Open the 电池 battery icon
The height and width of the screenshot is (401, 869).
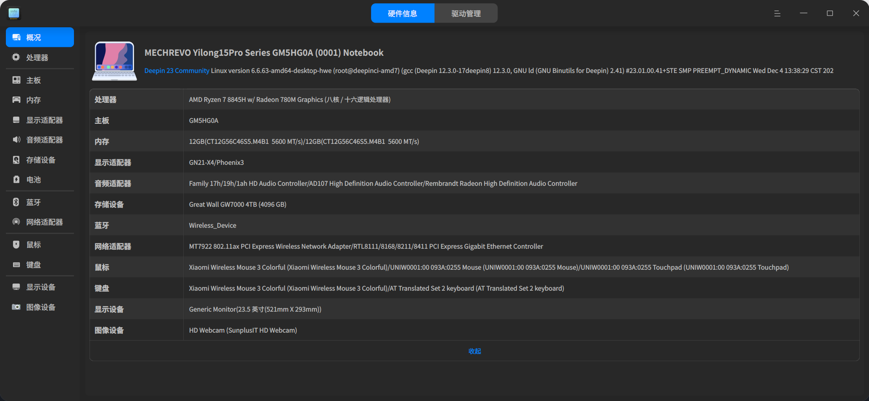pyautogui.click(x=16, y=180)
